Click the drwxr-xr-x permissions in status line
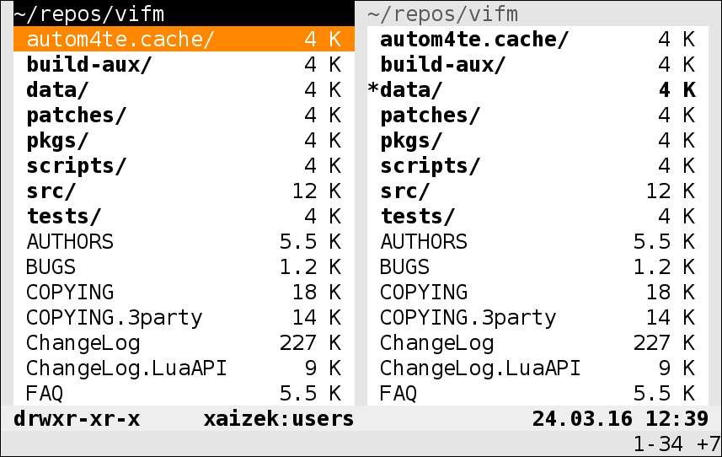Image resolution: width=722 pixels, height=457 pixels. (77, 419)
